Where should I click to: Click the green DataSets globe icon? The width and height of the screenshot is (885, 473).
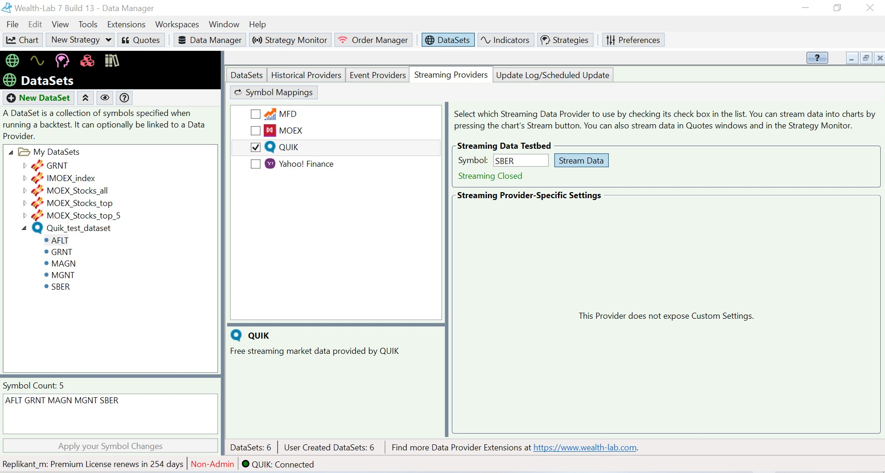12,61
